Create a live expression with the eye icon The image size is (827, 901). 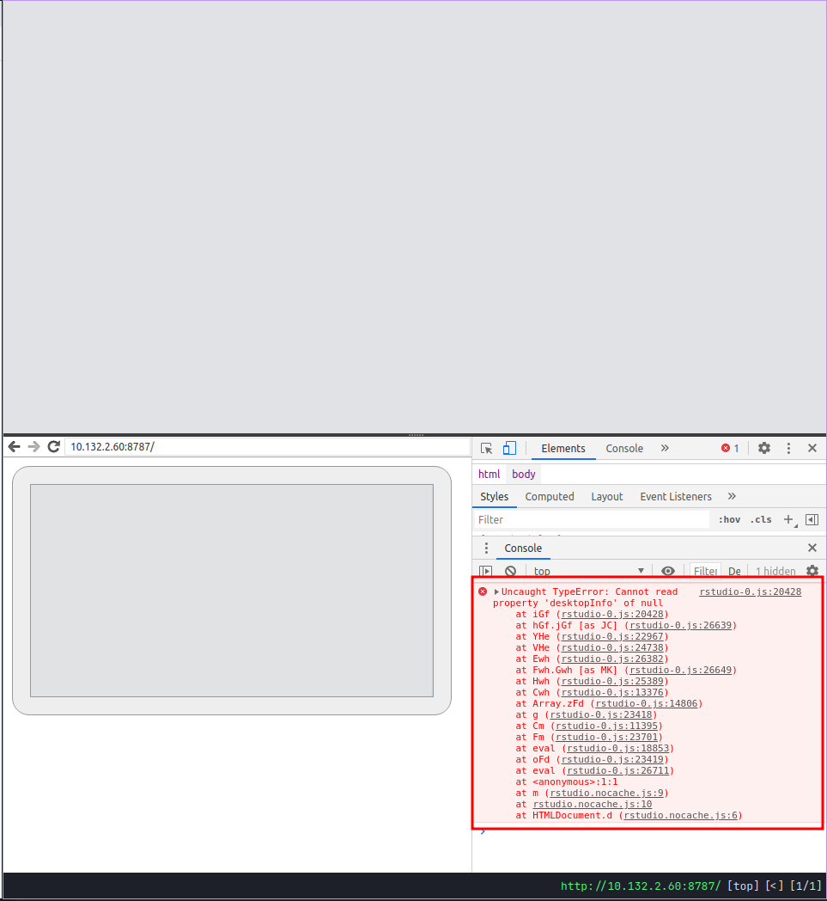pos(668,570)
